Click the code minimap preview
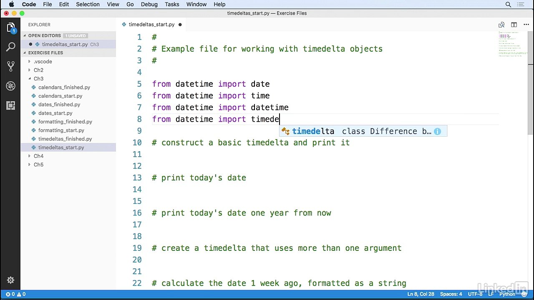 (x=513, y=44)
